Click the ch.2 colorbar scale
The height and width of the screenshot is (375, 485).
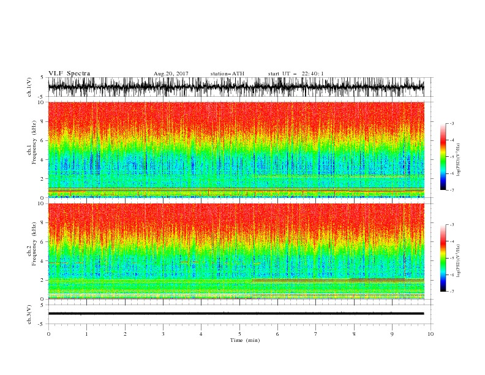pos(443,258)
